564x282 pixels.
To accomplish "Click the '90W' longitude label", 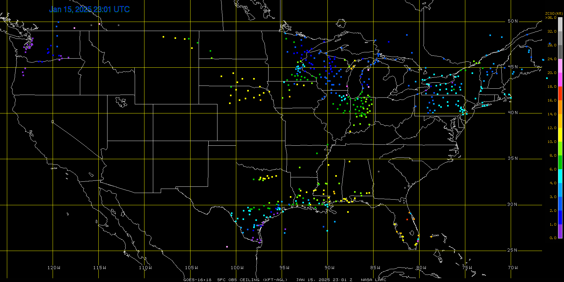I will [330, 268].
